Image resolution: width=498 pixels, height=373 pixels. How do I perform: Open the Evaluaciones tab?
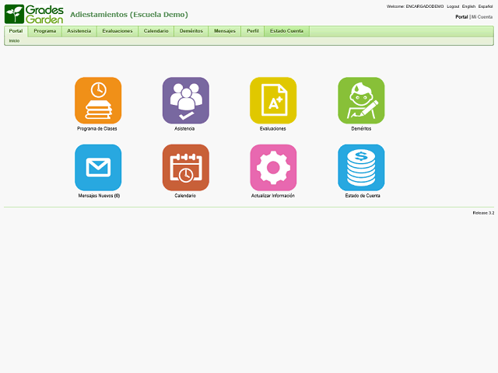117,31
